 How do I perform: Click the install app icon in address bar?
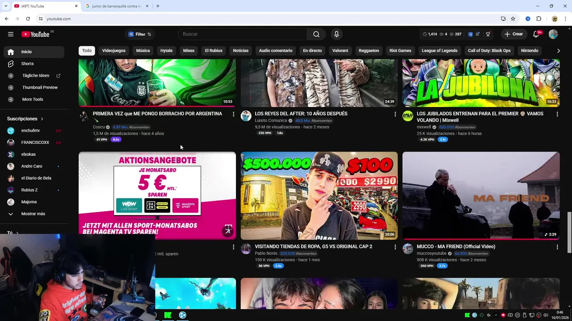pos(503,19)
